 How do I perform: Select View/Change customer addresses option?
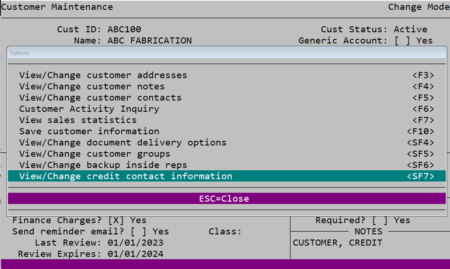102,75
